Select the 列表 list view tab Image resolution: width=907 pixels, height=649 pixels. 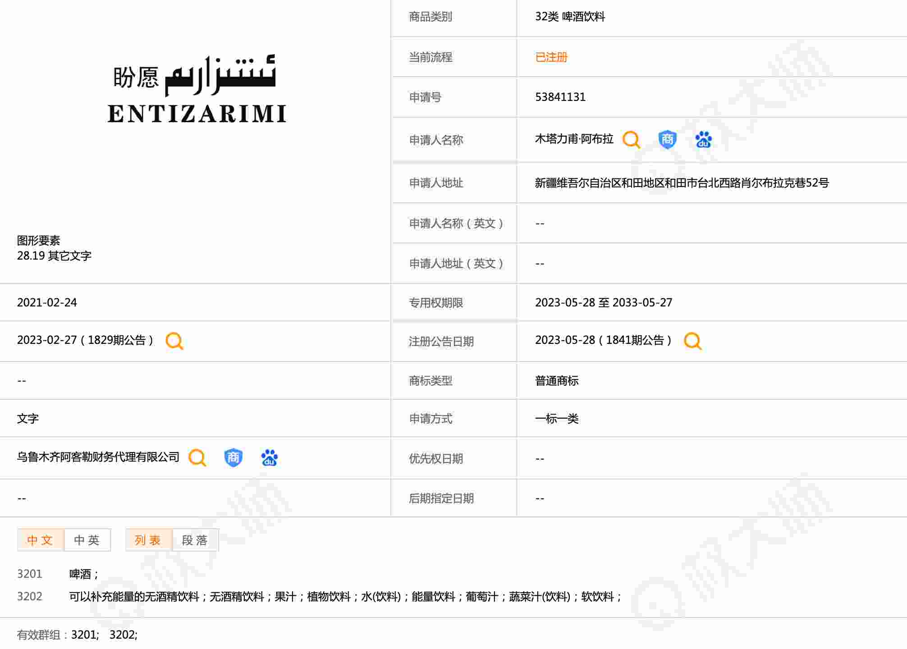click(148, 540)
